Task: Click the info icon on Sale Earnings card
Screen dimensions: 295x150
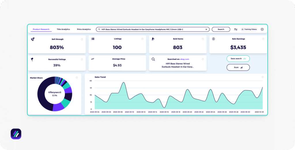Action: point(263,39)
